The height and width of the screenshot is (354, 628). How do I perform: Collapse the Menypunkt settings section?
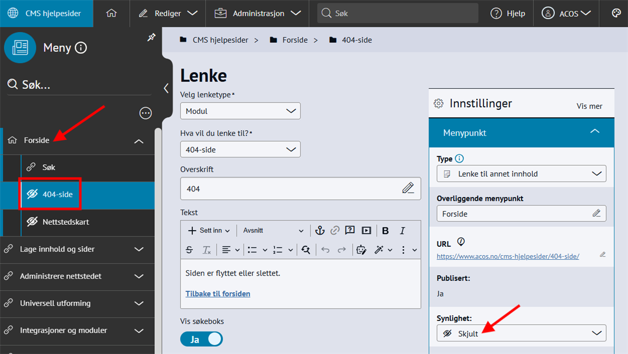click(x=595, y=132)
